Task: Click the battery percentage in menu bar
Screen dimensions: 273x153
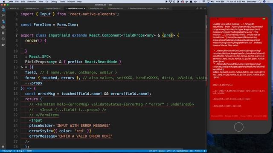Action: pos(218,2)
